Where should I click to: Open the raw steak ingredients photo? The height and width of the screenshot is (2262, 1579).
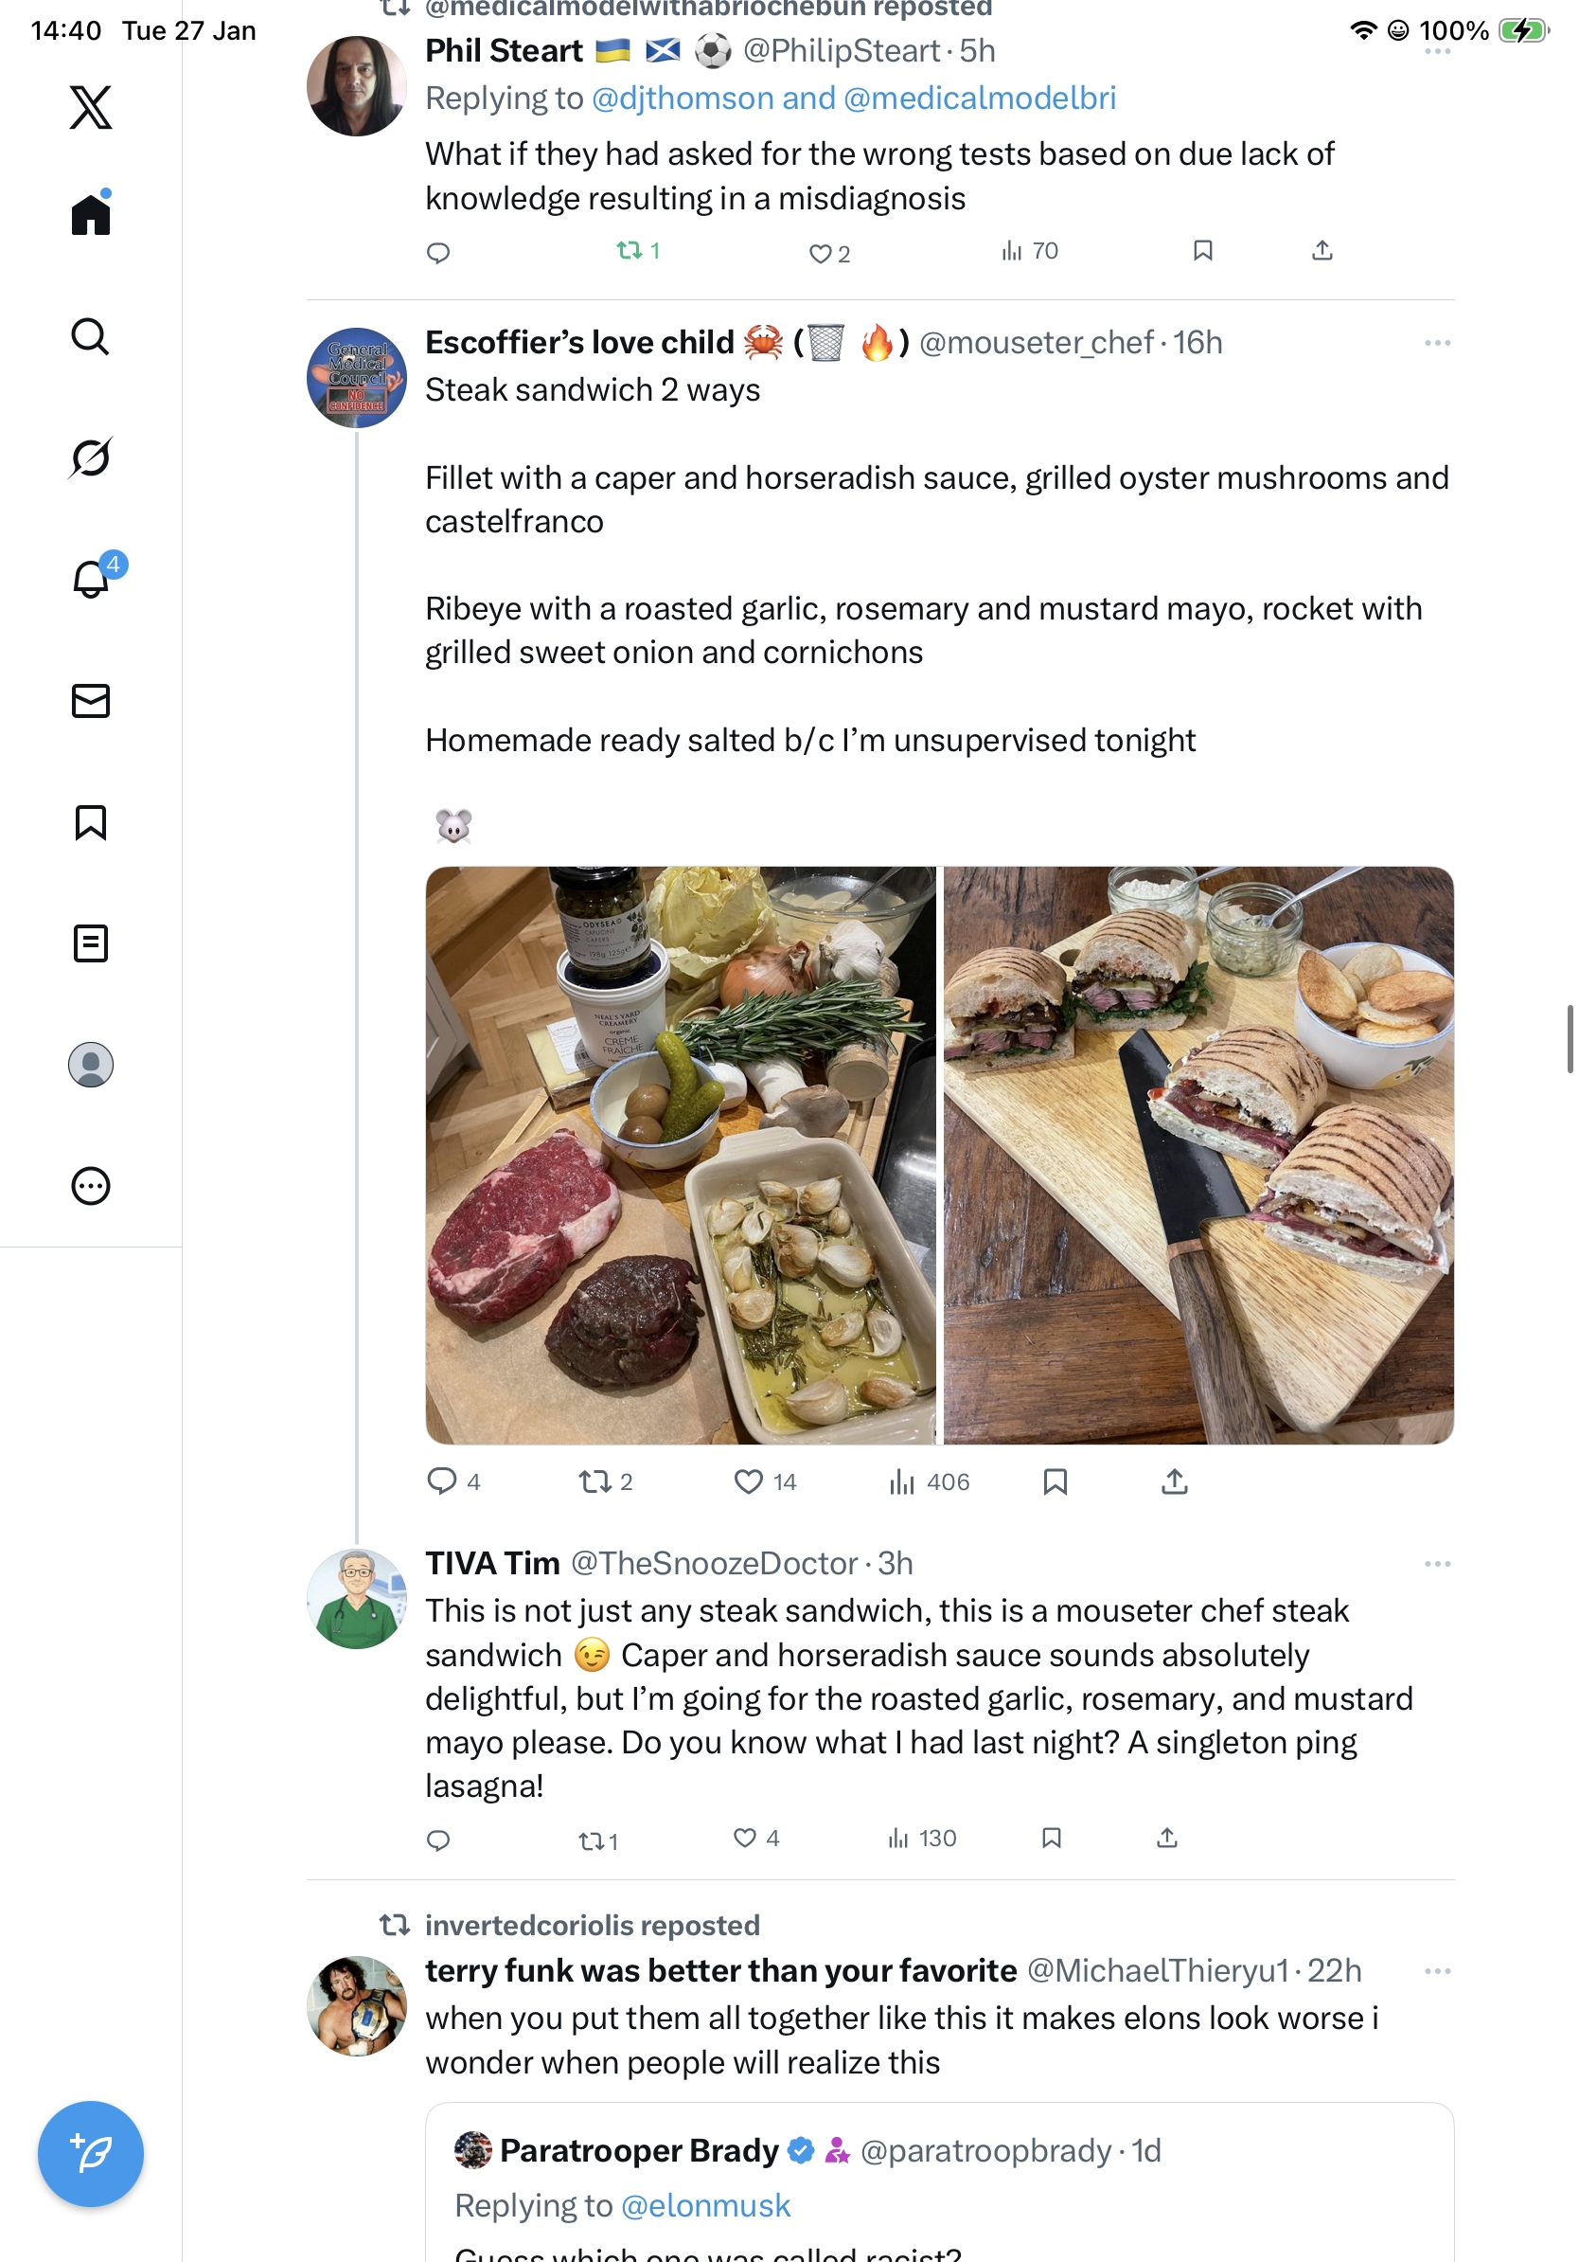point(681,1155)
